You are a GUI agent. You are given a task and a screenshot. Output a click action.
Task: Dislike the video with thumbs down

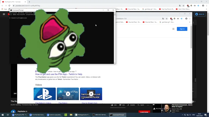pos(120,105)
